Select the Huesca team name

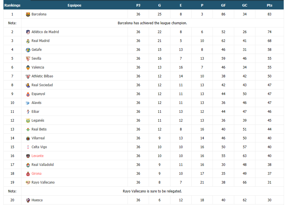[x=37, y=200]
